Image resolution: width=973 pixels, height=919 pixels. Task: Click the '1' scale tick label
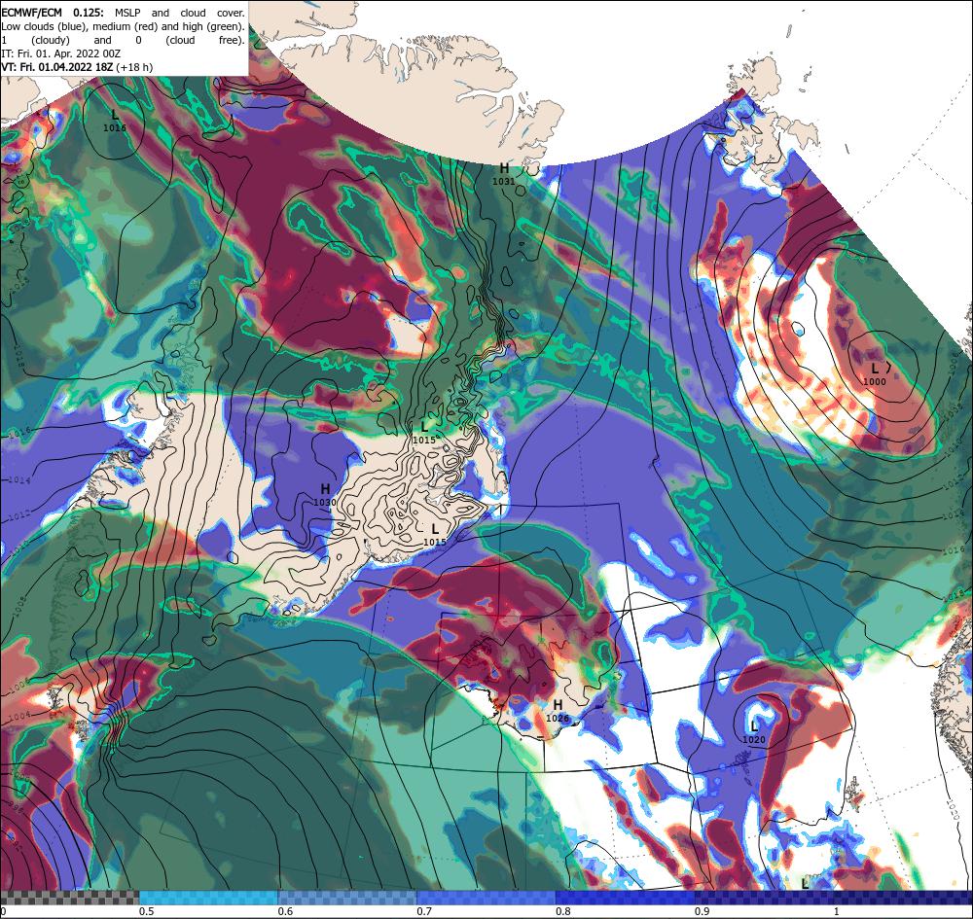coord(837,911)
